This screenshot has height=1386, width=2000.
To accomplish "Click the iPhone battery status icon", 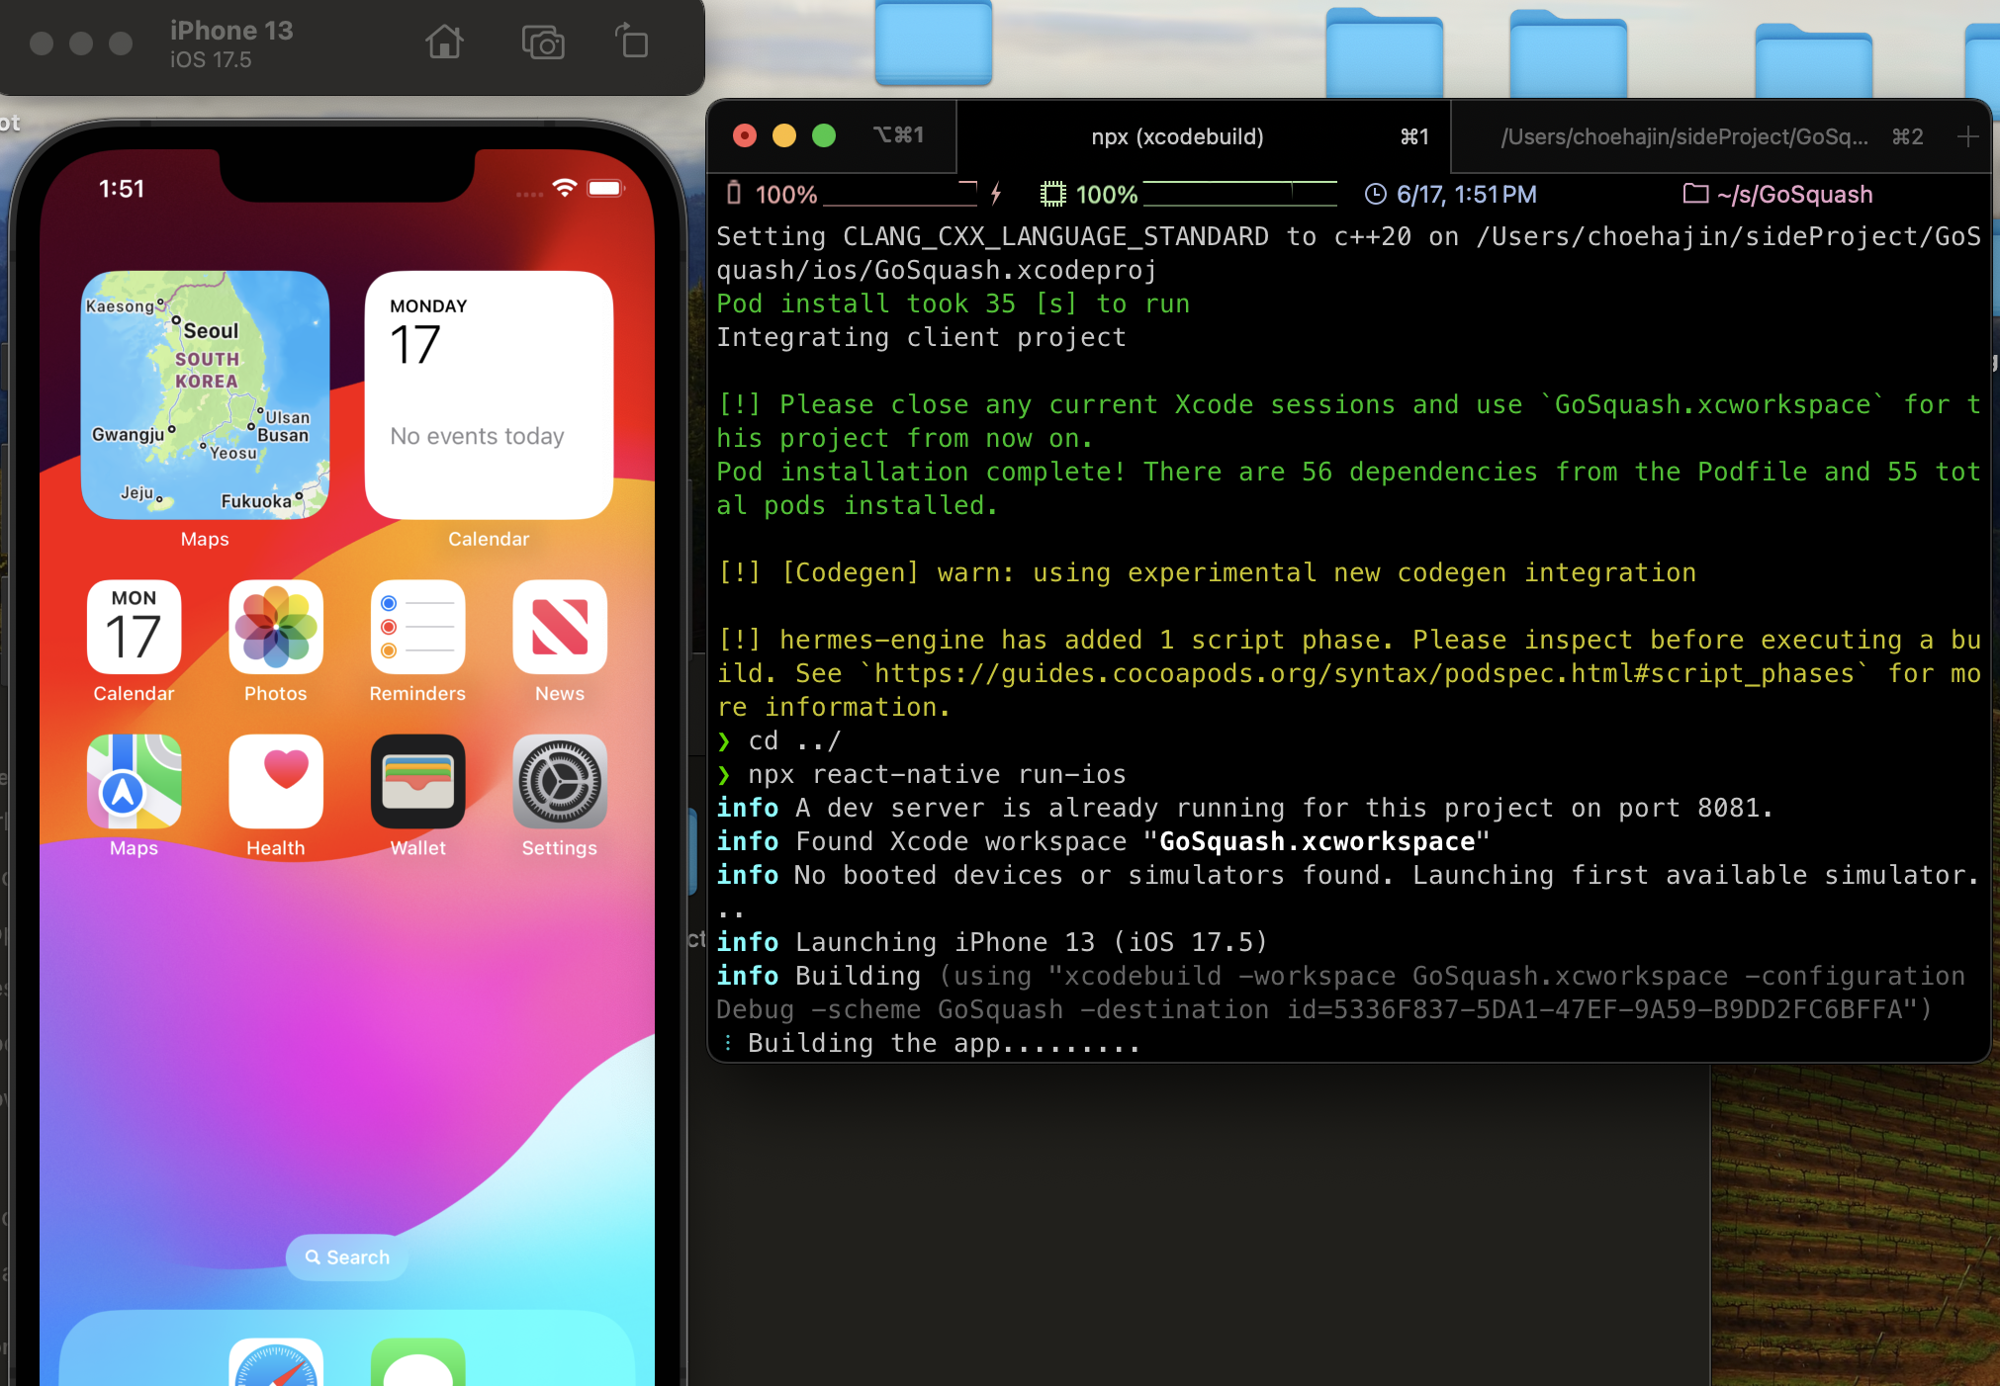I will coord(606,188).
